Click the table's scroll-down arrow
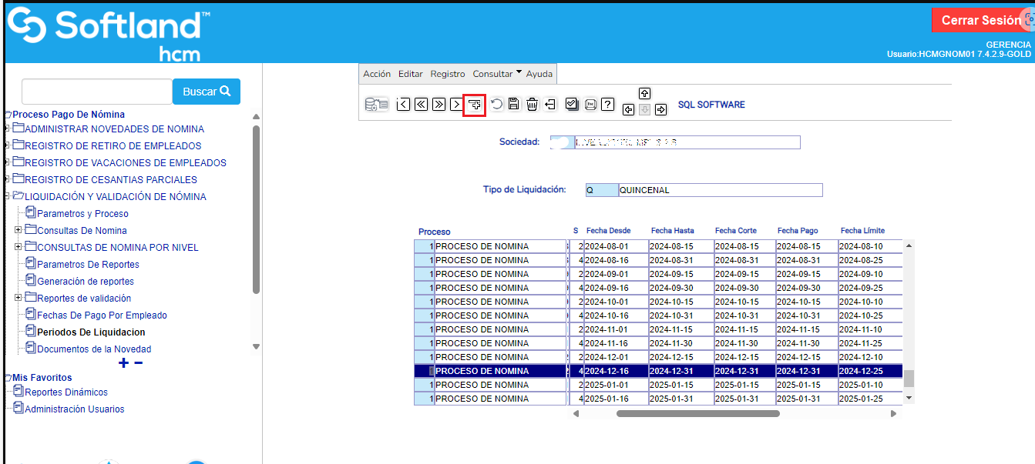Viewport: 1035px width, 464px height. (909, 398)
